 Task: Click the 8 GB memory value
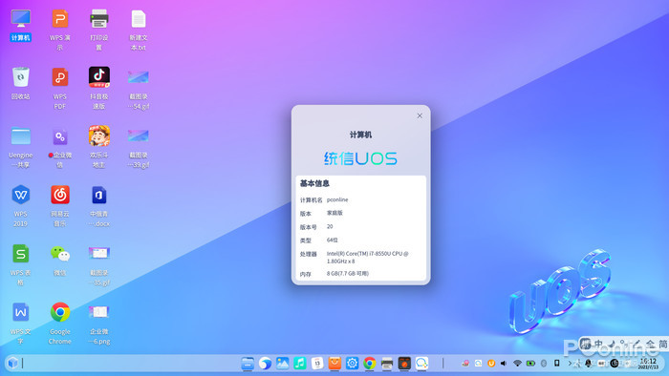point(348,273)
